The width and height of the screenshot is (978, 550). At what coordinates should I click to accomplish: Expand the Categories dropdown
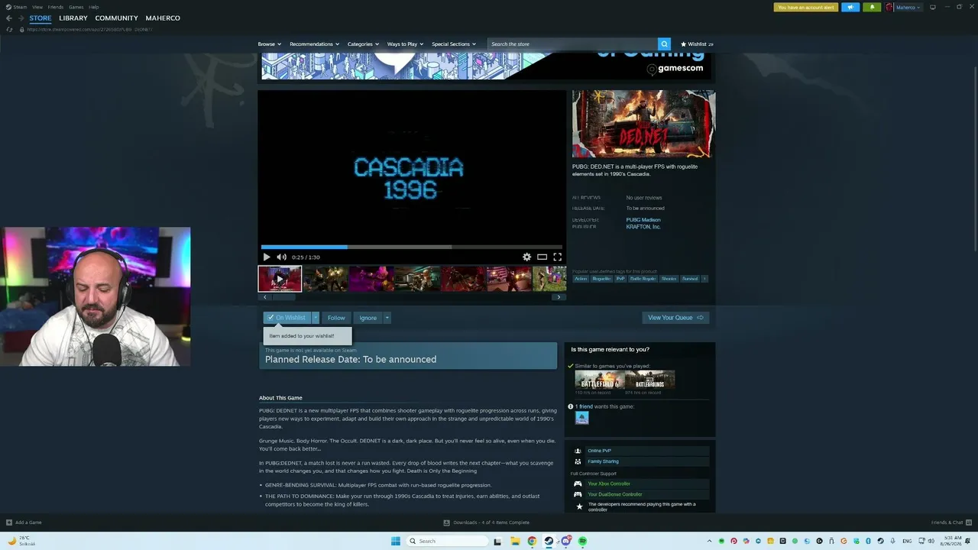(x=363, y=44)
